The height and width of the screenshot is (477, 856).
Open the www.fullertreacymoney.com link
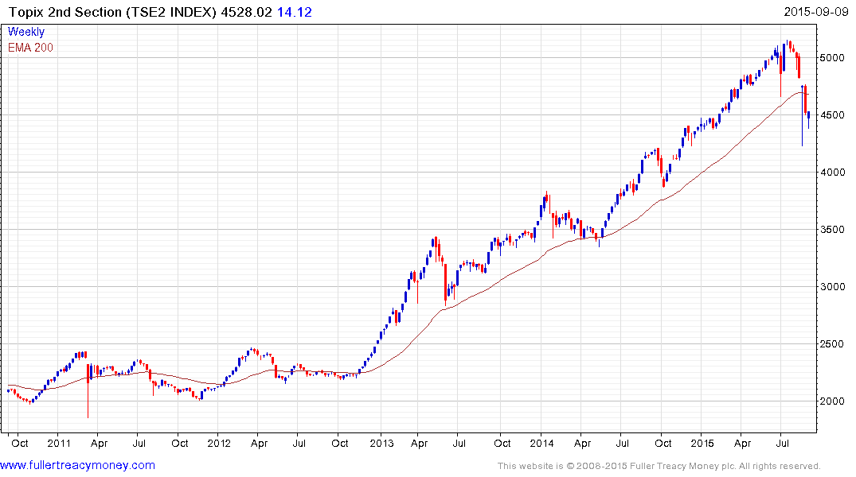coord(77,466)
